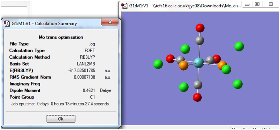Select the leftmost green chlorine atom
This screenshot has height=130, width=280.
[158, 64]
